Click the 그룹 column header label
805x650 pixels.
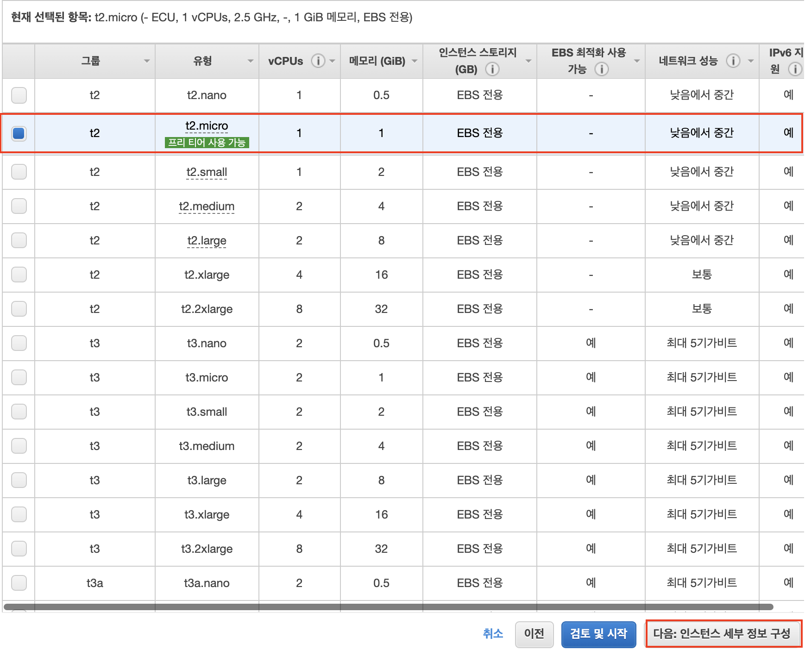(91, 61)
